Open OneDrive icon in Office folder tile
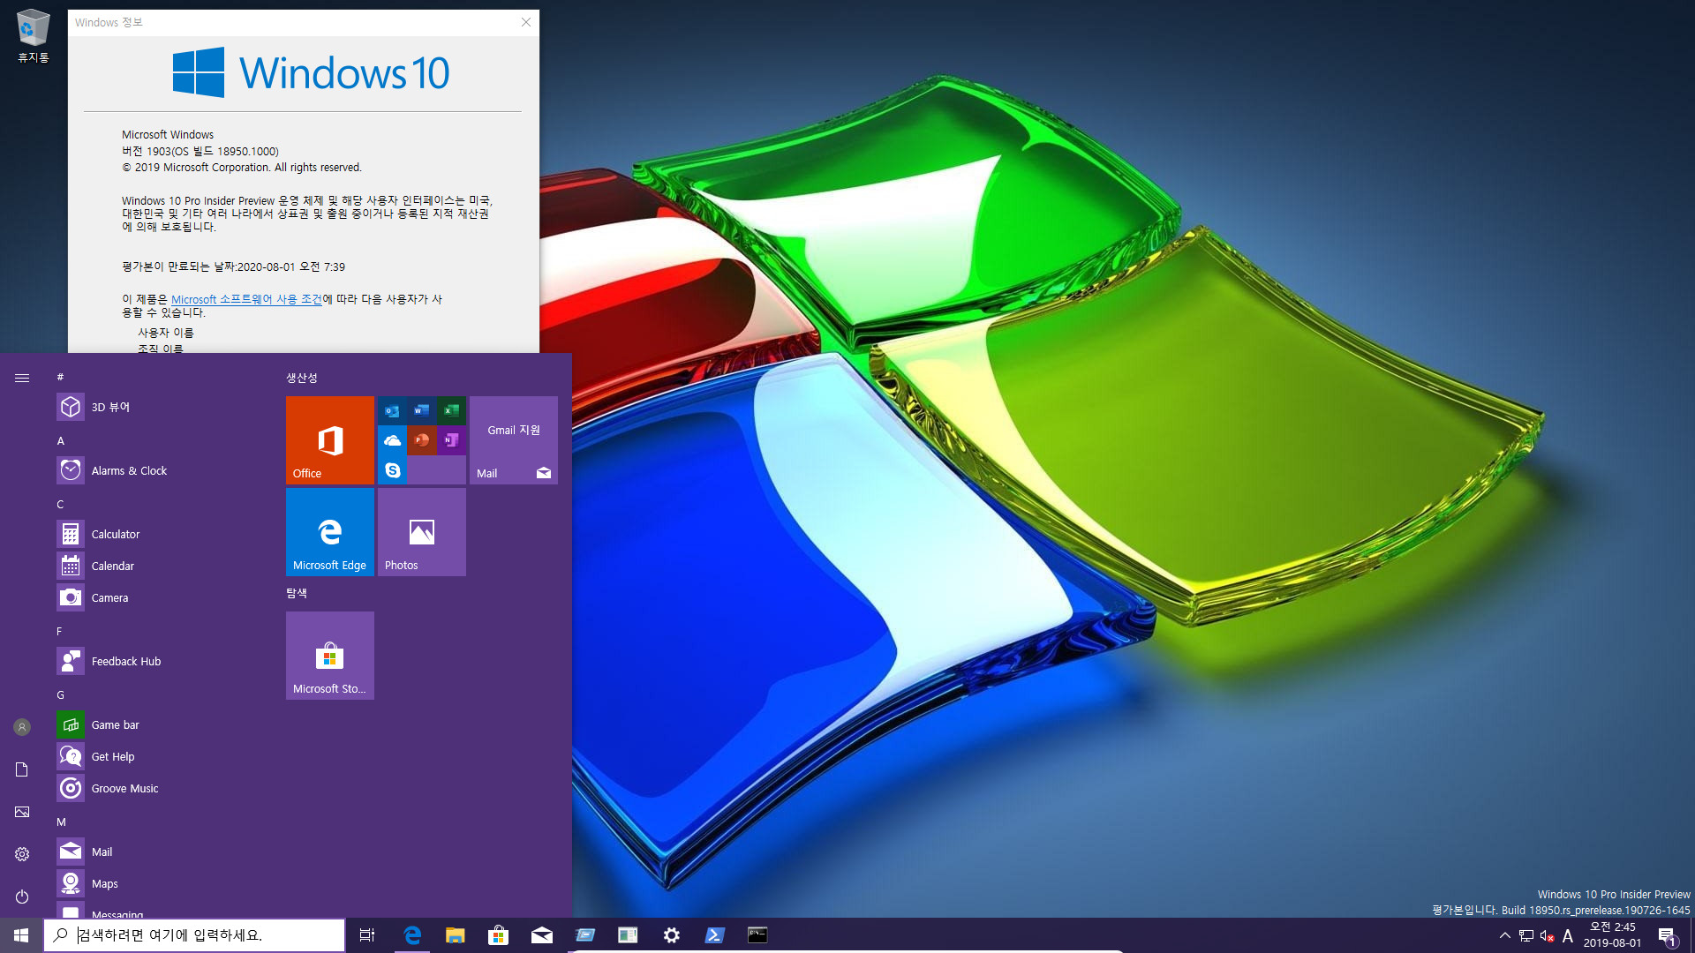The image size is (1695, 953). pyautogui.click(x=393, y=440)
